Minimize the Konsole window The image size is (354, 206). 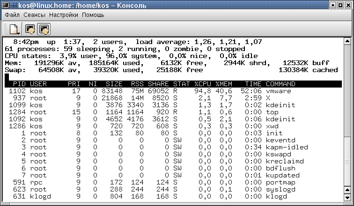332,5
